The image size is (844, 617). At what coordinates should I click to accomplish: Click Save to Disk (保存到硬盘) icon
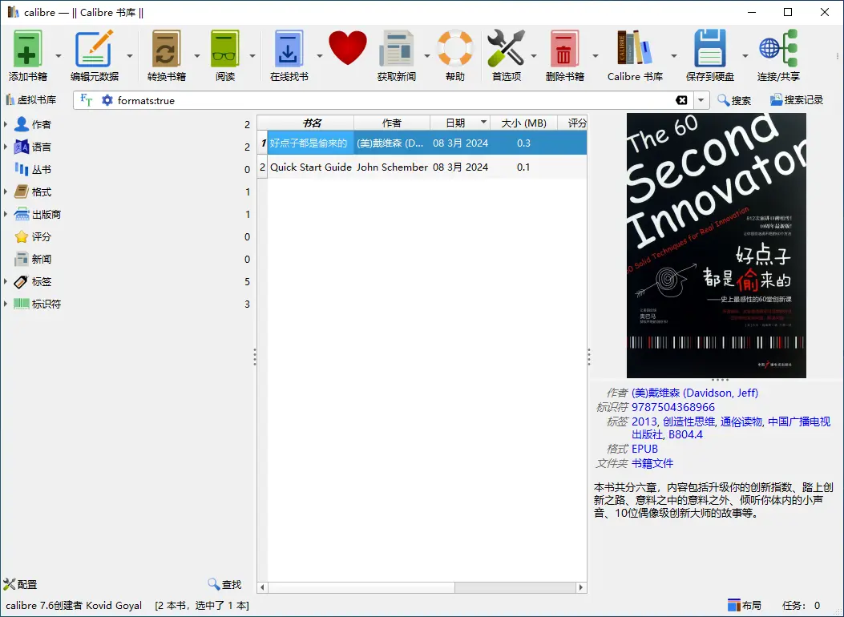click(709, 50)
